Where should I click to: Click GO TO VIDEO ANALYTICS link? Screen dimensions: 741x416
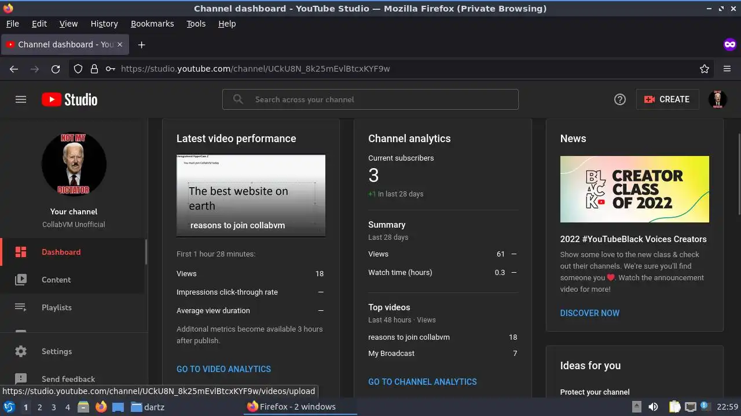click(223, 369)
